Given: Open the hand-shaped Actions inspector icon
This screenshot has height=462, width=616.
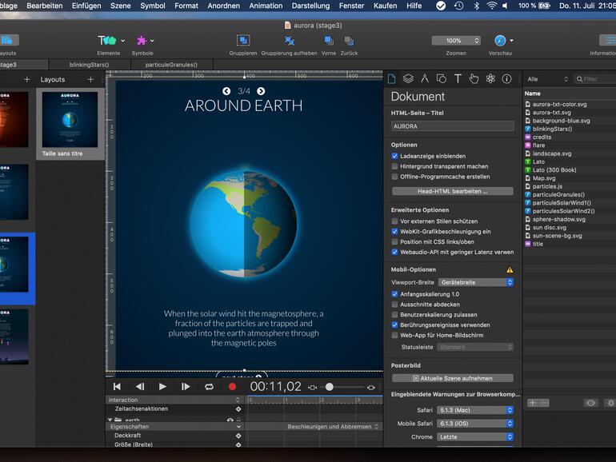Looking at the screenshot, I should pyautogui.click(x=474, y=78).
